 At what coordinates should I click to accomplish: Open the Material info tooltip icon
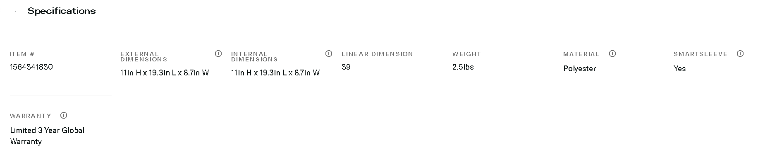coord(612,54)
